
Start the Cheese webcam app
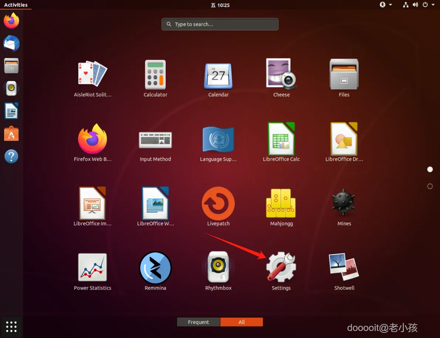click(x=281, y=78)
